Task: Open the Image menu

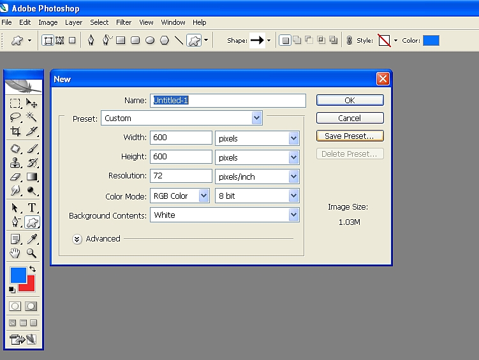Action: tap(48, 22)
